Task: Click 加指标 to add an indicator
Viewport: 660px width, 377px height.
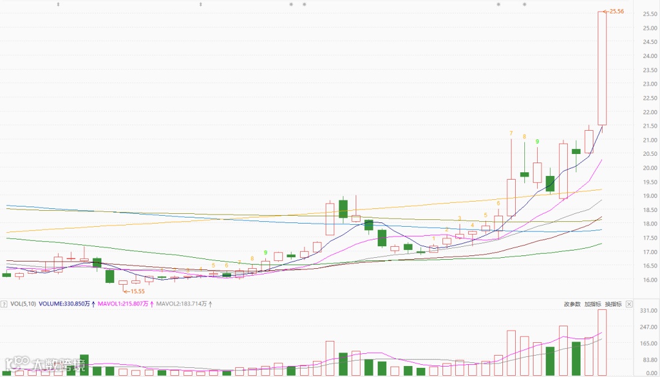Action: pyautogui.click(x=593, y=304)
